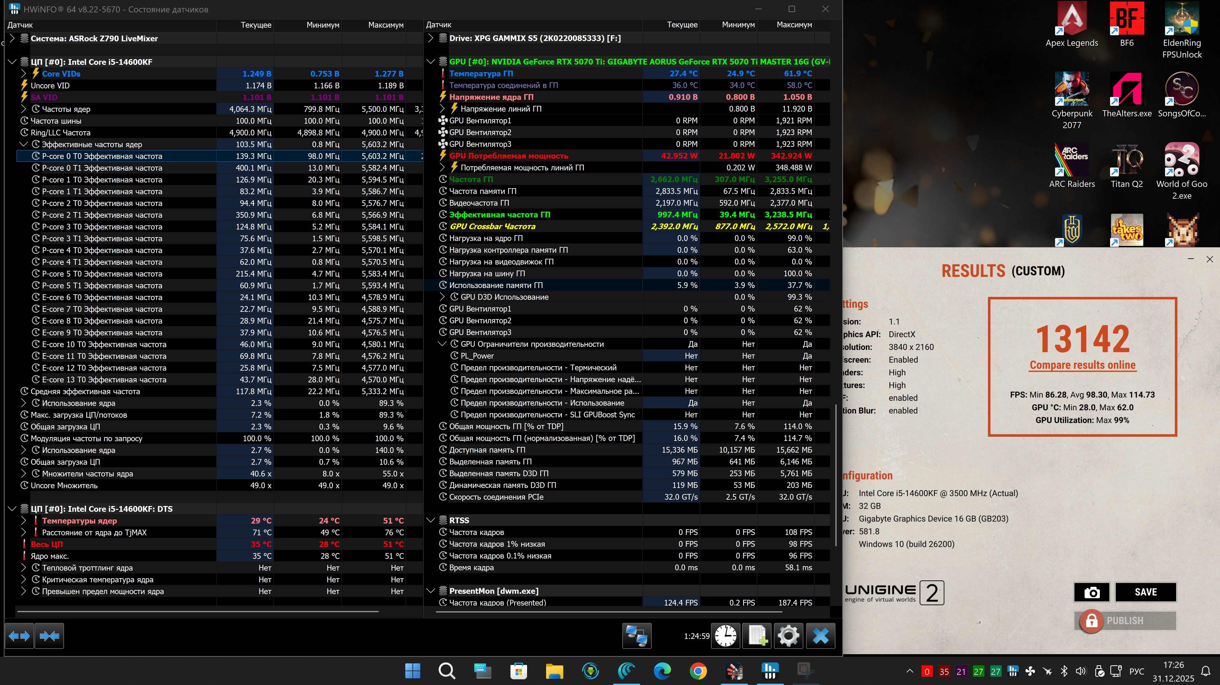
Task: Expand the Core VIDs sensor group
Action: point(23,73)
